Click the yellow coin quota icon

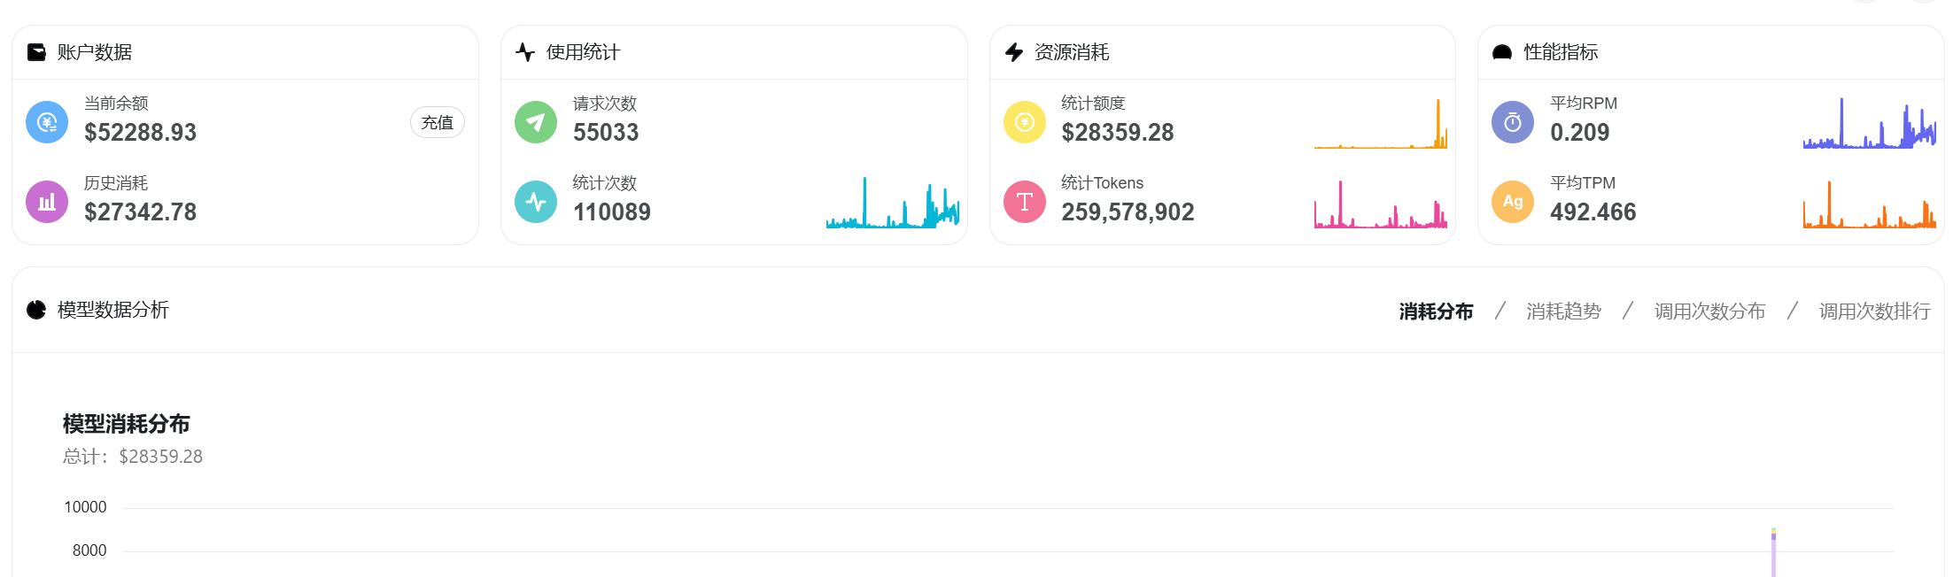coord(1025,122)
